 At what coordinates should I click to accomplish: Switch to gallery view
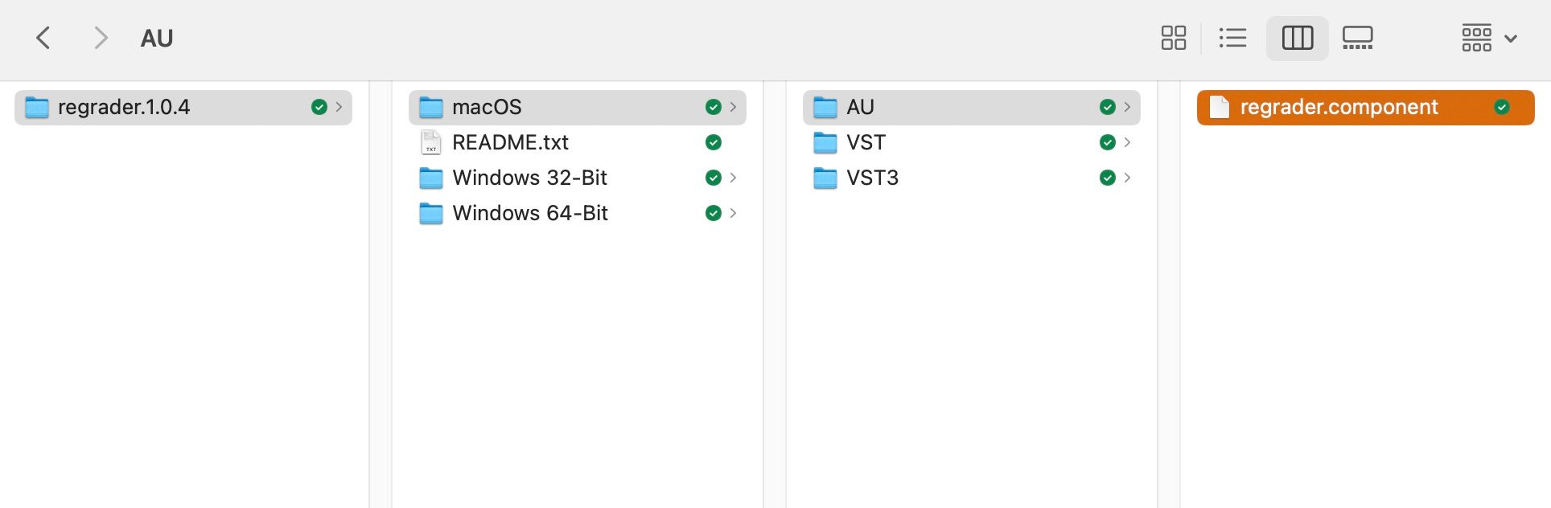pyautogui.click(x=1357, y=38)
